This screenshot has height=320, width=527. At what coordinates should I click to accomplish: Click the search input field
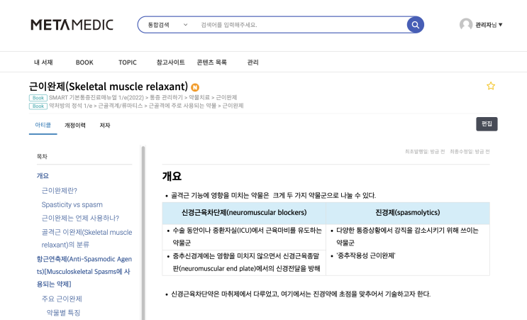click(x=301, y=25)
